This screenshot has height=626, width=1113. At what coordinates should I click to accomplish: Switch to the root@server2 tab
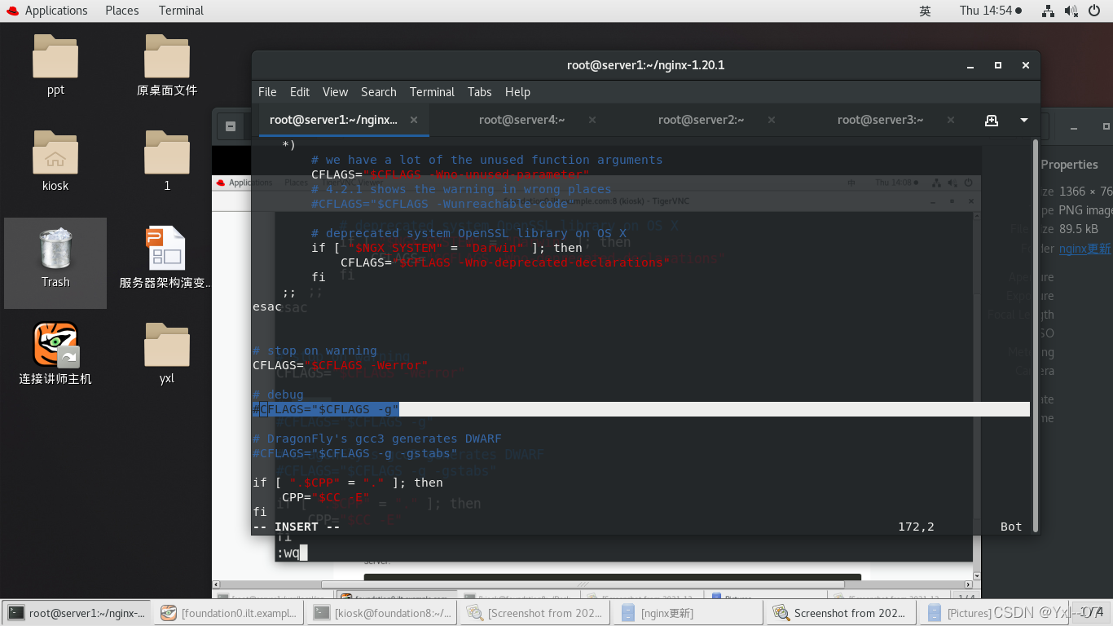(701, 120)
